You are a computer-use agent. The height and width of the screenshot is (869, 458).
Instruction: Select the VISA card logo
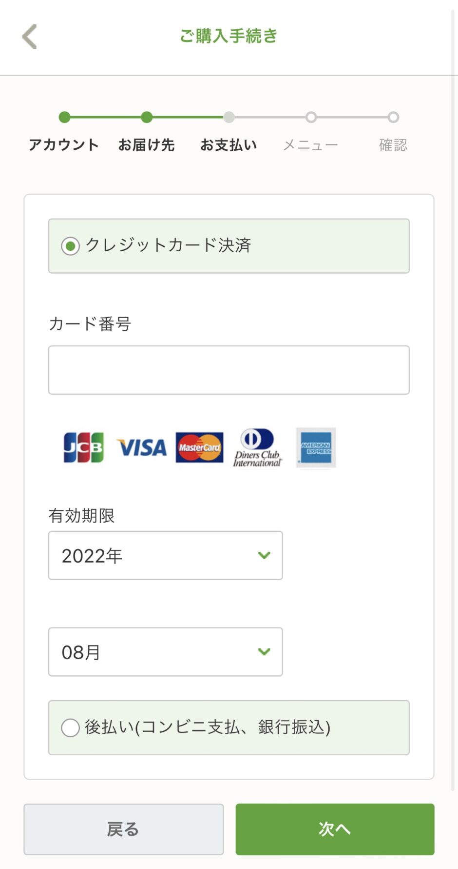pos(143,447)
